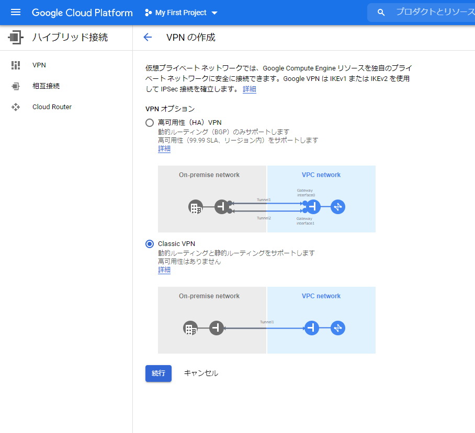The width and height of the screenshot is (475, 433).
Task: Select the 高可用性 (HA) VPN radio button
Action: tap(150, 123)
